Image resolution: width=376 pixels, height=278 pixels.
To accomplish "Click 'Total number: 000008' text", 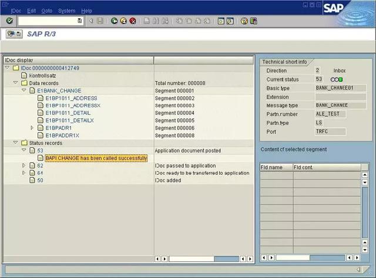I will [180, 83].
